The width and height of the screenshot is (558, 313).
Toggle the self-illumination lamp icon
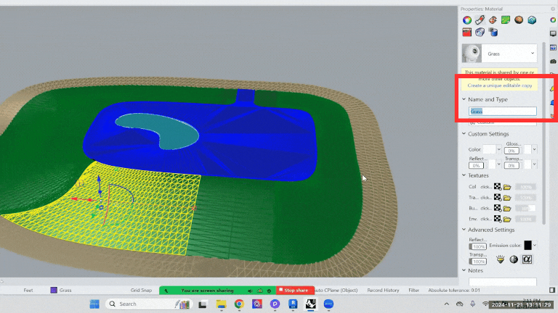pyautogui.click(x=501, y=259)
